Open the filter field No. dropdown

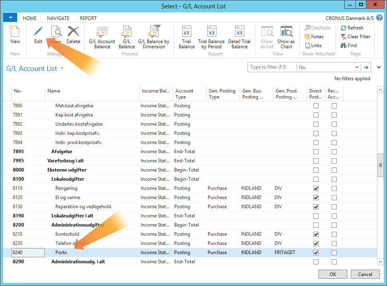(x=357, y=67)
